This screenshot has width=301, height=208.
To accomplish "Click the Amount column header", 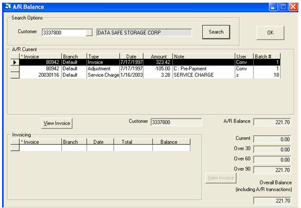I will 158,56.
